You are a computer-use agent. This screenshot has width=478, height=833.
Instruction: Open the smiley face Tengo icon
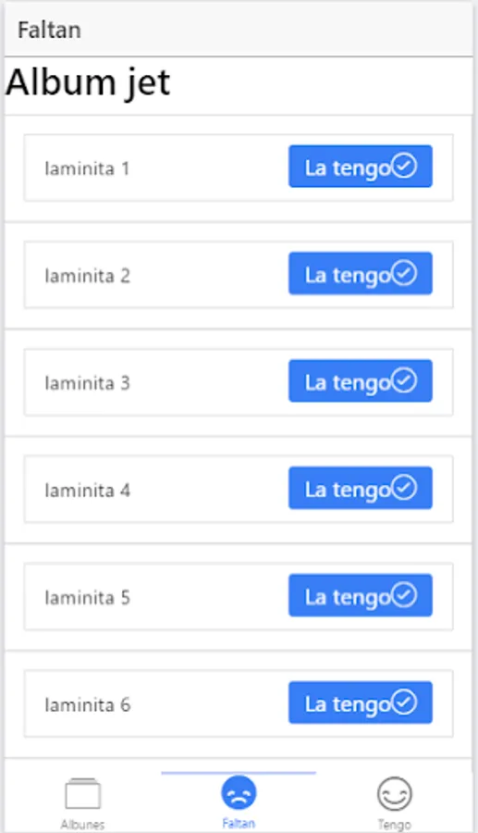coord(394,794)
